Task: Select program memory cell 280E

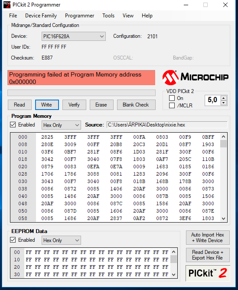Action: [x=47, y=144]
